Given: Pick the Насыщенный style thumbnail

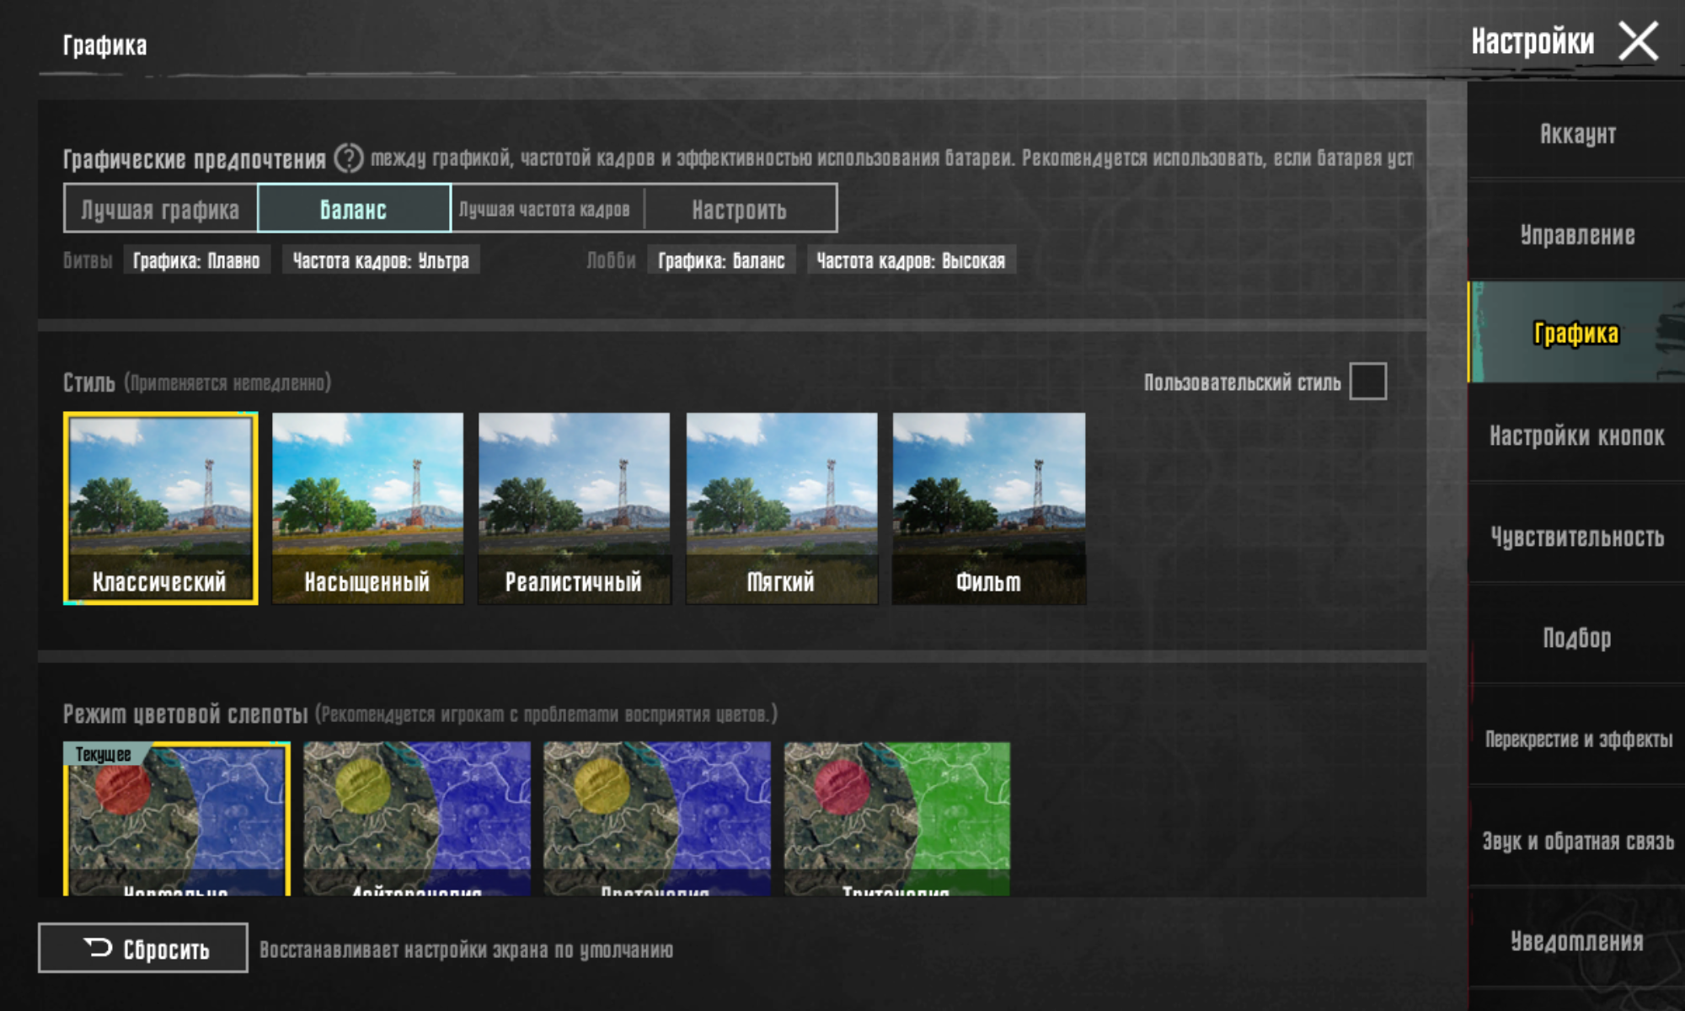Looking at the screenshot, I should (x=367, y=507).
